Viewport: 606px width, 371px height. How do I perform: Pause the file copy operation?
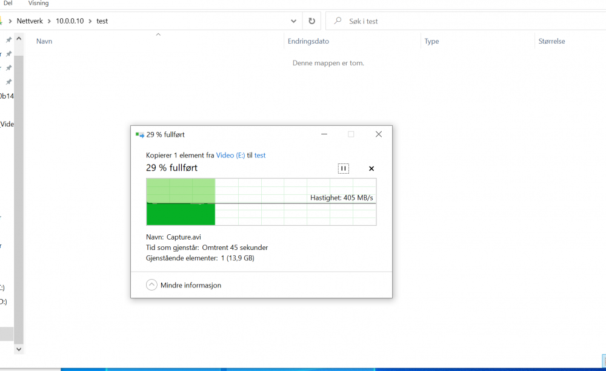[x=343, y=168]
